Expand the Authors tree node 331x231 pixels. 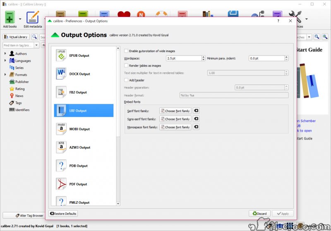tap(5, 54)
